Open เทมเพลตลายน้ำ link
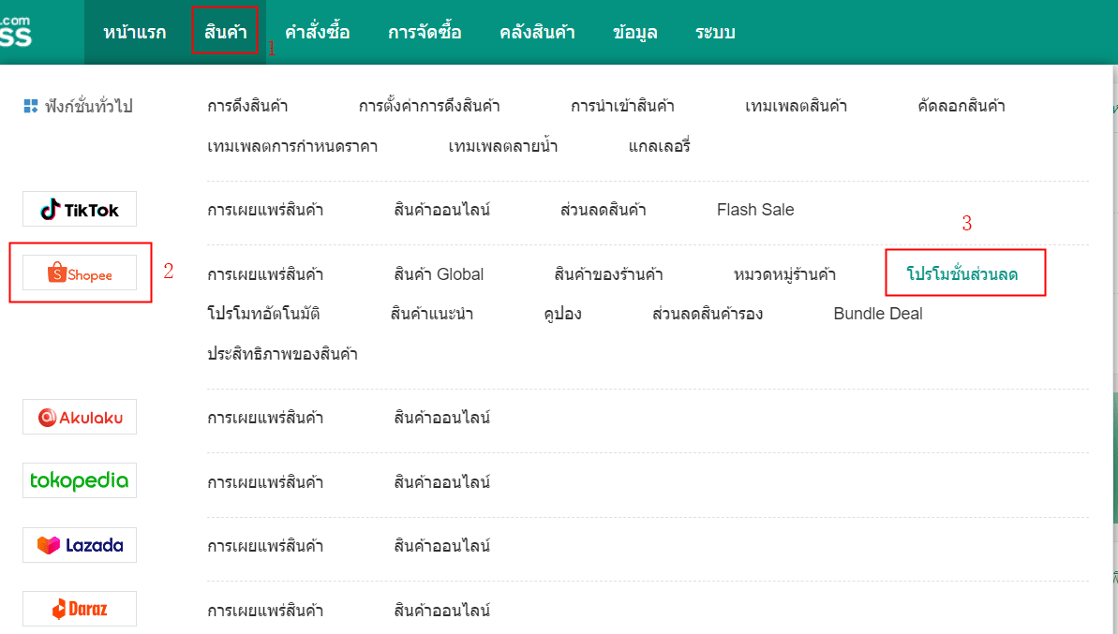The width and height of the screenshot is (1118, 634). click(x=502, y=146)
